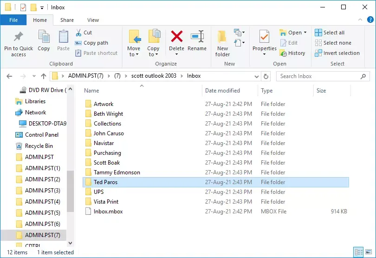Click the red Delete X icon
The width and height of the screenshot is (376, 258).
click(177, 36)
